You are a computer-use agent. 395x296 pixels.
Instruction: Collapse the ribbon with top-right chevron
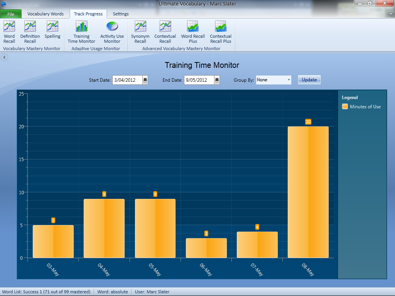click(x=390, y=14)
